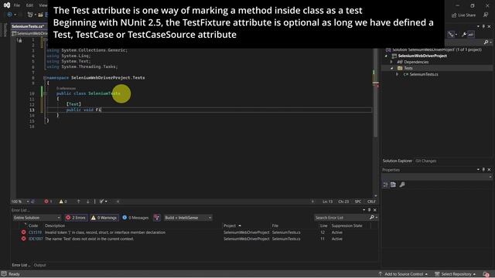Image resolution: width=495 pixels, height=278 pixels.
Task: Click the Solution Explorer search magnifier
Action: pyautogui.click(x=486, y=42)
